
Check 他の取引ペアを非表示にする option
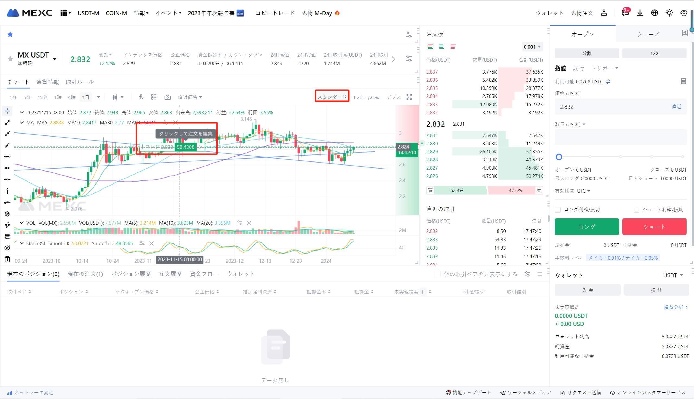[437, 274]
